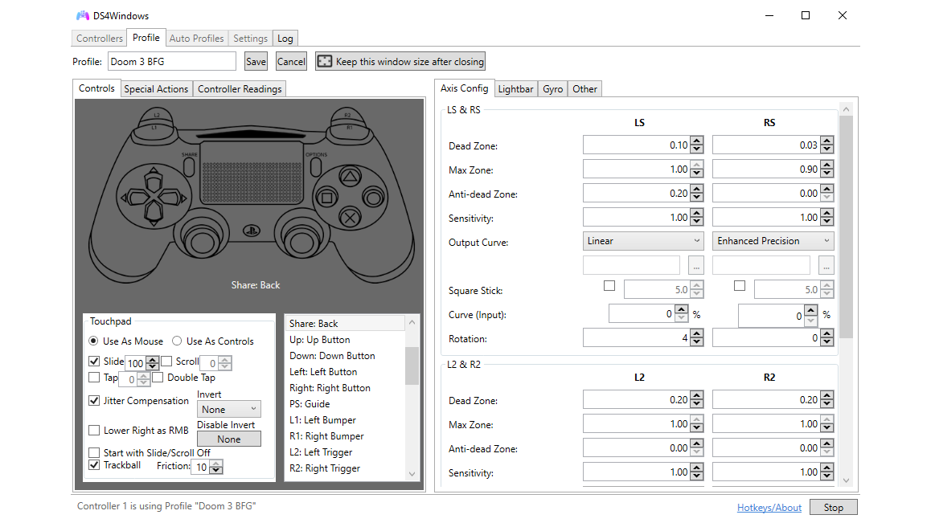
Task: Disable the Jitter Compensation checkbox
Action: tap(95, 401)
